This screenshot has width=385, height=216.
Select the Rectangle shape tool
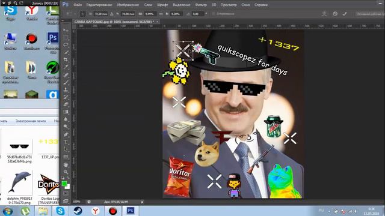[x=66, y=157]
